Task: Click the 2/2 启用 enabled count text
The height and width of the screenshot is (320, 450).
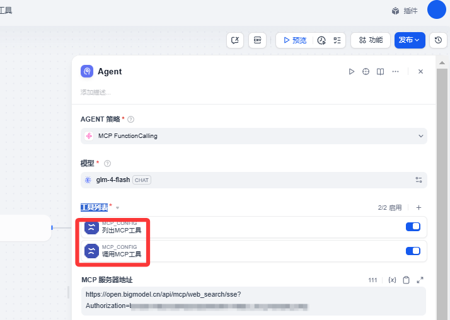Action: (389, 208)
